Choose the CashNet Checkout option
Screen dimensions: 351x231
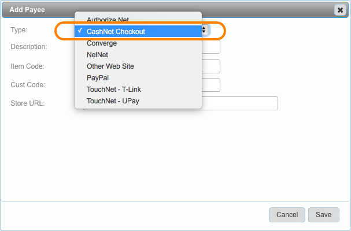pos(116,32)
